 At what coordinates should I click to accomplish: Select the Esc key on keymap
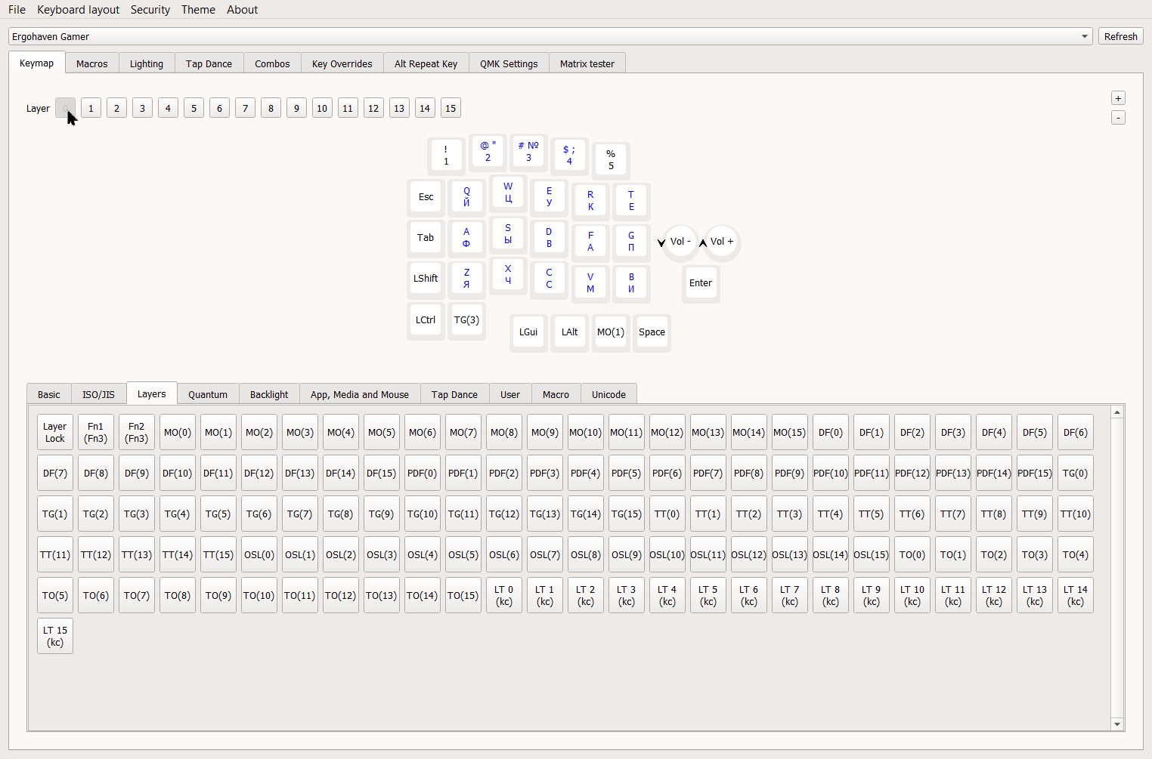(426, 197)
